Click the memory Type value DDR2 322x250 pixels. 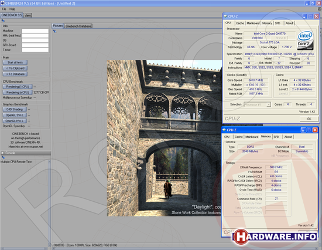250,147
